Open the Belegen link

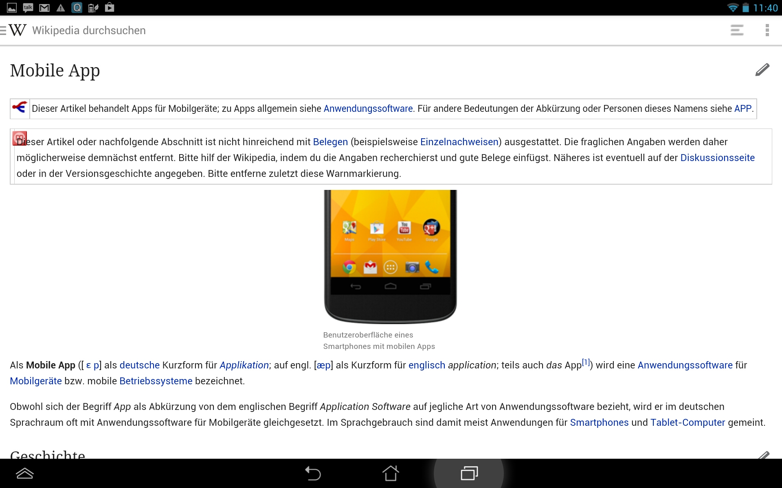tap(330, 142)
